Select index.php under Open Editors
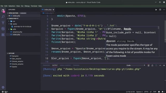This screenshot has height=93, width=166. pos(16,16)
